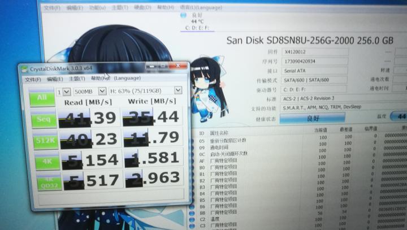Image resolution: width=407 pixels, height=230 pixels.
Task: Click 4K read result 5.154
Action: click(x=92, y=160)
